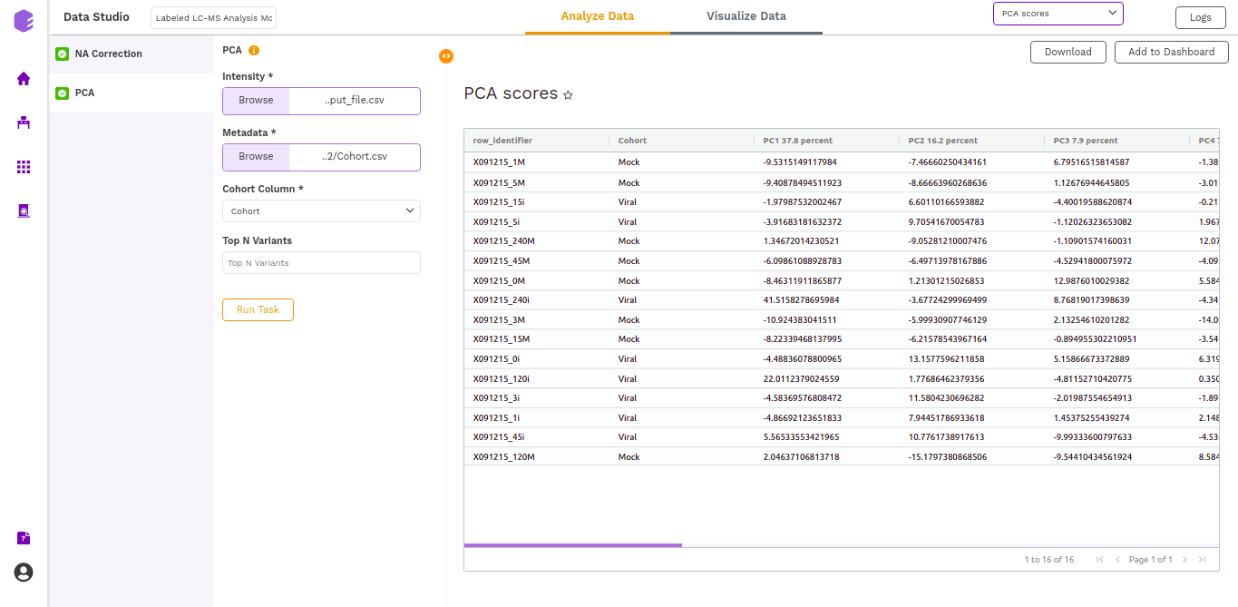The width and height of the screenshot is (1238, 607).
Task: Click Run Task button
Action: 258,309
